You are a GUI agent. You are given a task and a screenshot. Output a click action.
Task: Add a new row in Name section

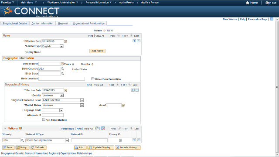coord(134,41)
